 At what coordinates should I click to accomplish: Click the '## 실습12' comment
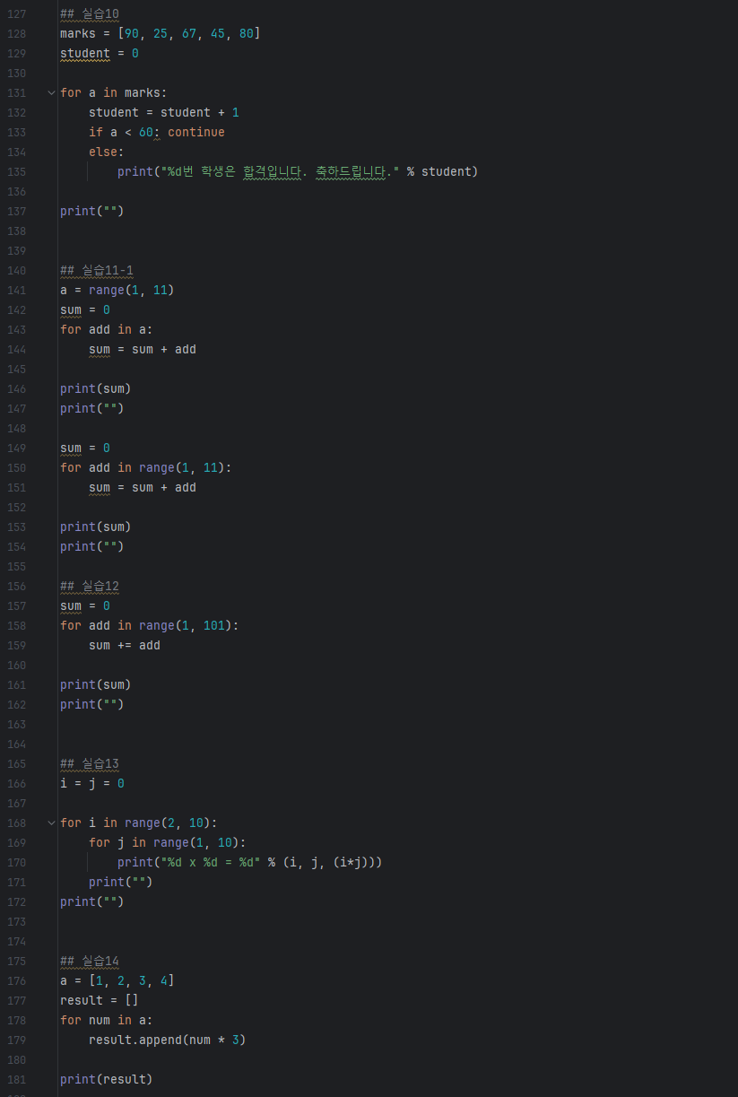tap(89, 586)
